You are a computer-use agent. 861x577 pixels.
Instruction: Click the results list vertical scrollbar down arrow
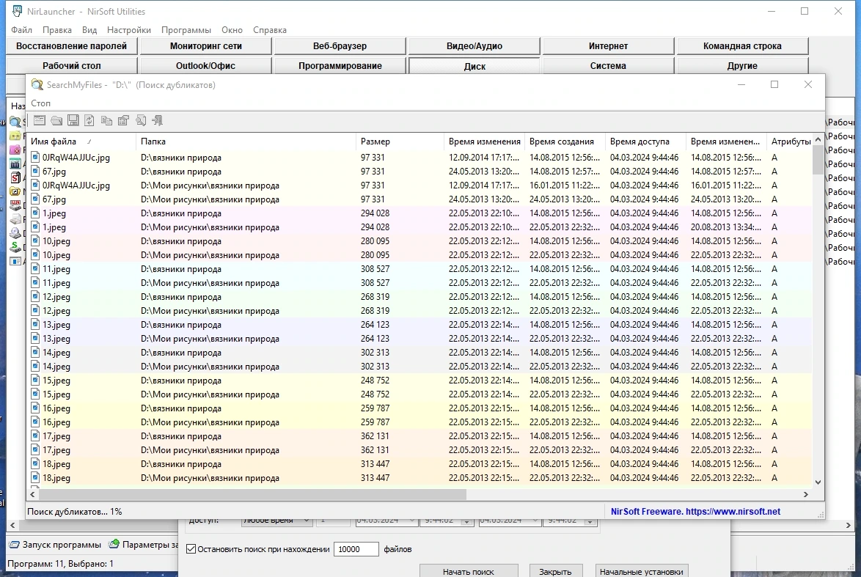[818, 482]
